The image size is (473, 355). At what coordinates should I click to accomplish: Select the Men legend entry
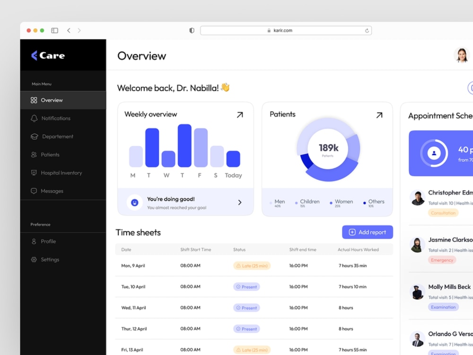(277, 203)
